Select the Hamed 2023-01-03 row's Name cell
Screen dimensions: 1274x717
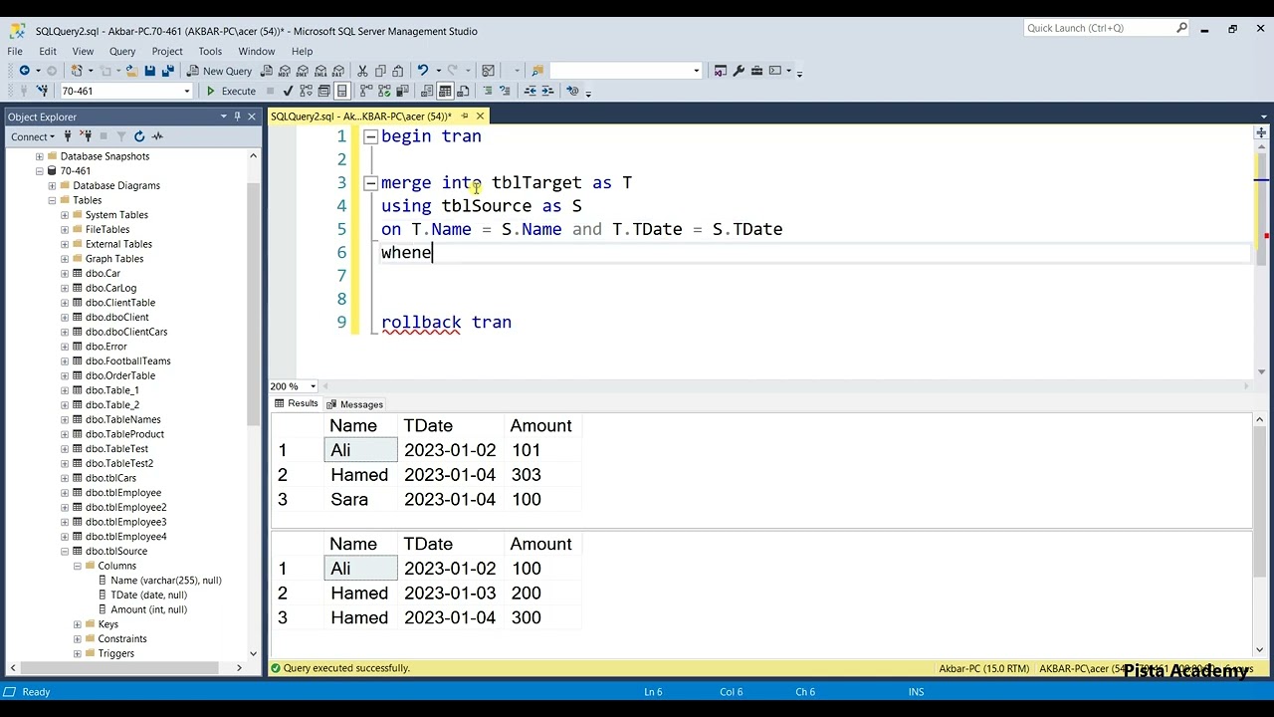click(x=360, y=594)
